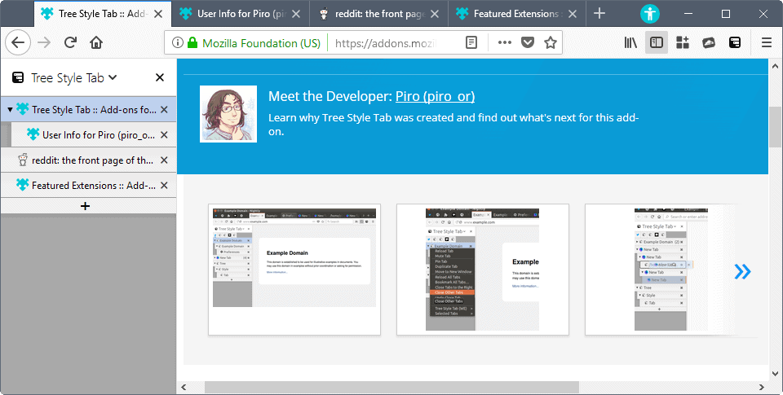Bookmark this page with the star
The height and width of the screenshot is (395, 783).
pyautogui.click(x=551, y=43)
